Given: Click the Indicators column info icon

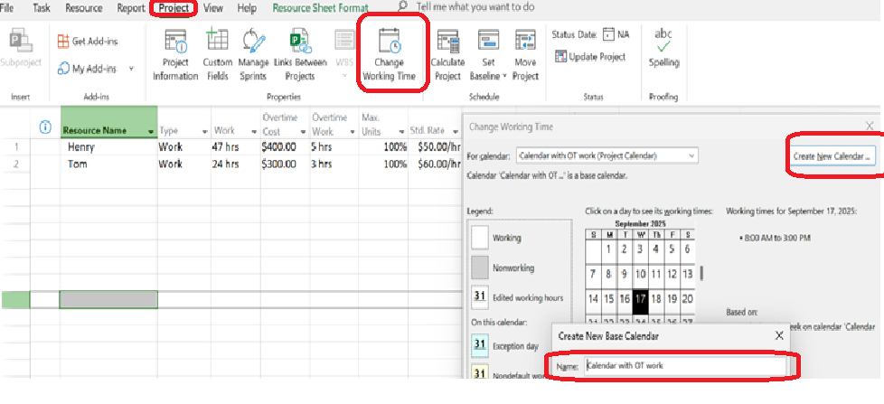Looking at the screenshot, I should point(45,127).
